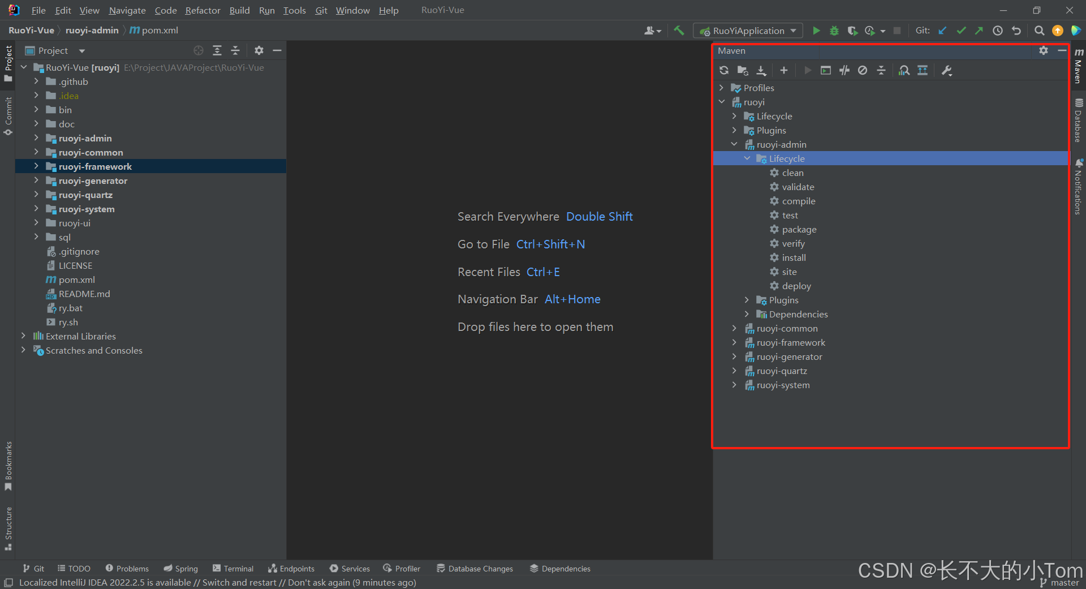Commit changes with Git checkmark icon
This screenshot has width=1086, height=589.
click(x=961, y=31)
